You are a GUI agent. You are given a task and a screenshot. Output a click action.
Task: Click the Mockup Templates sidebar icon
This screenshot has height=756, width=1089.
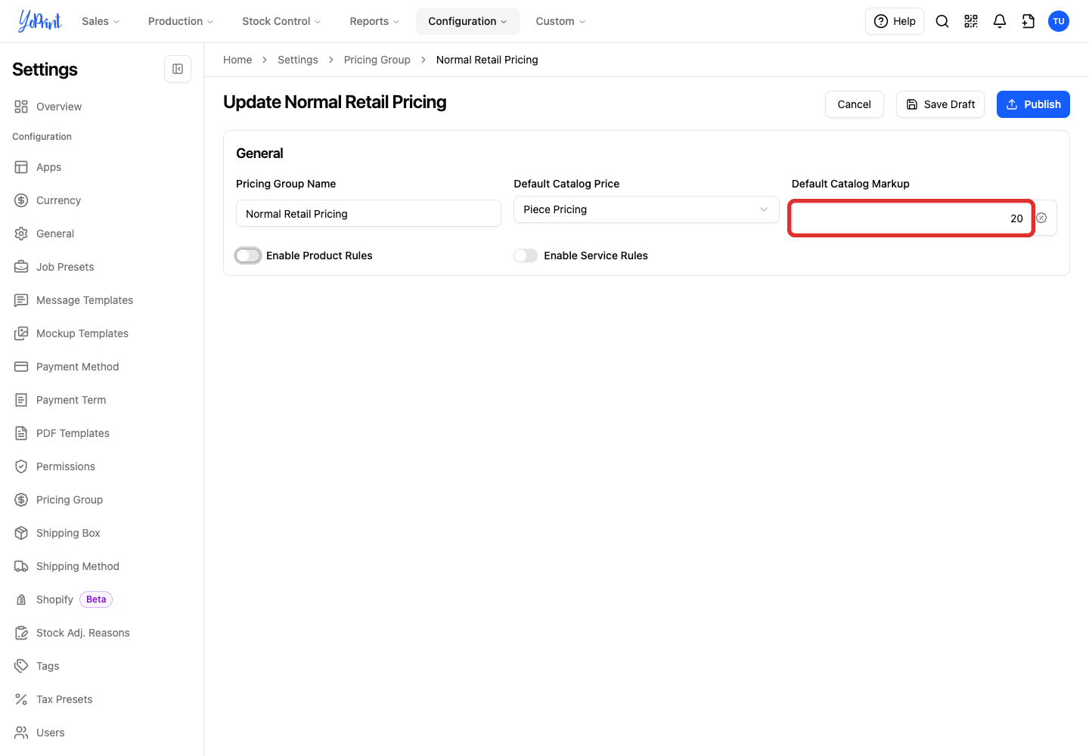tap(21, 333)
